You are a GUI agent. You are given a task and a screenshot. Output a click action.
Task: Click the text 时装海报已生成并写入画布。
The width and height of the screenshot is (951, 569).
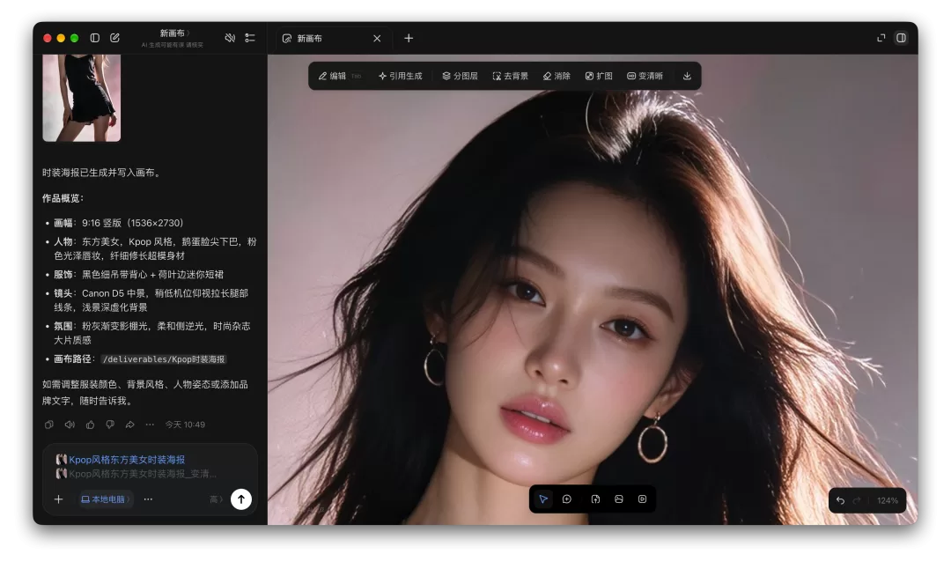102,173
